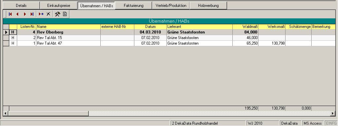Viewport: 338px width, 126px height.
Task: Click the date of Rev Tal Abt. 47
Action: click(x=150, y=43)
